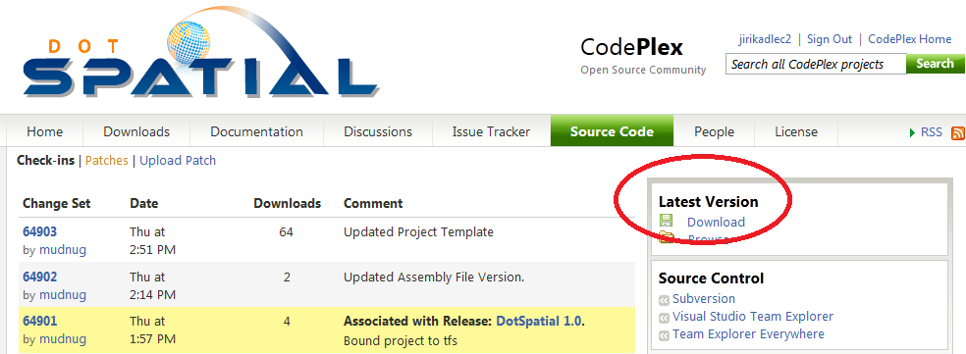Open the Downloads tab
Viewport: 966px width, 354px height.
click(136, 131)
